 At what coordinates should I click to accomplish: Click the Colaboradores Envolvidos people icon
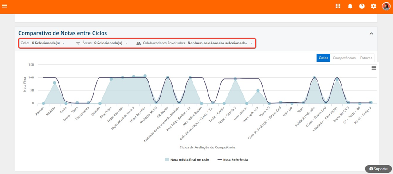tap(138, 43)
